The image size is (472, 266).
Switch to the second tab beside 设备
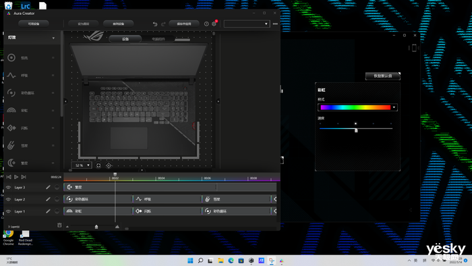click(x=158, y=39)
